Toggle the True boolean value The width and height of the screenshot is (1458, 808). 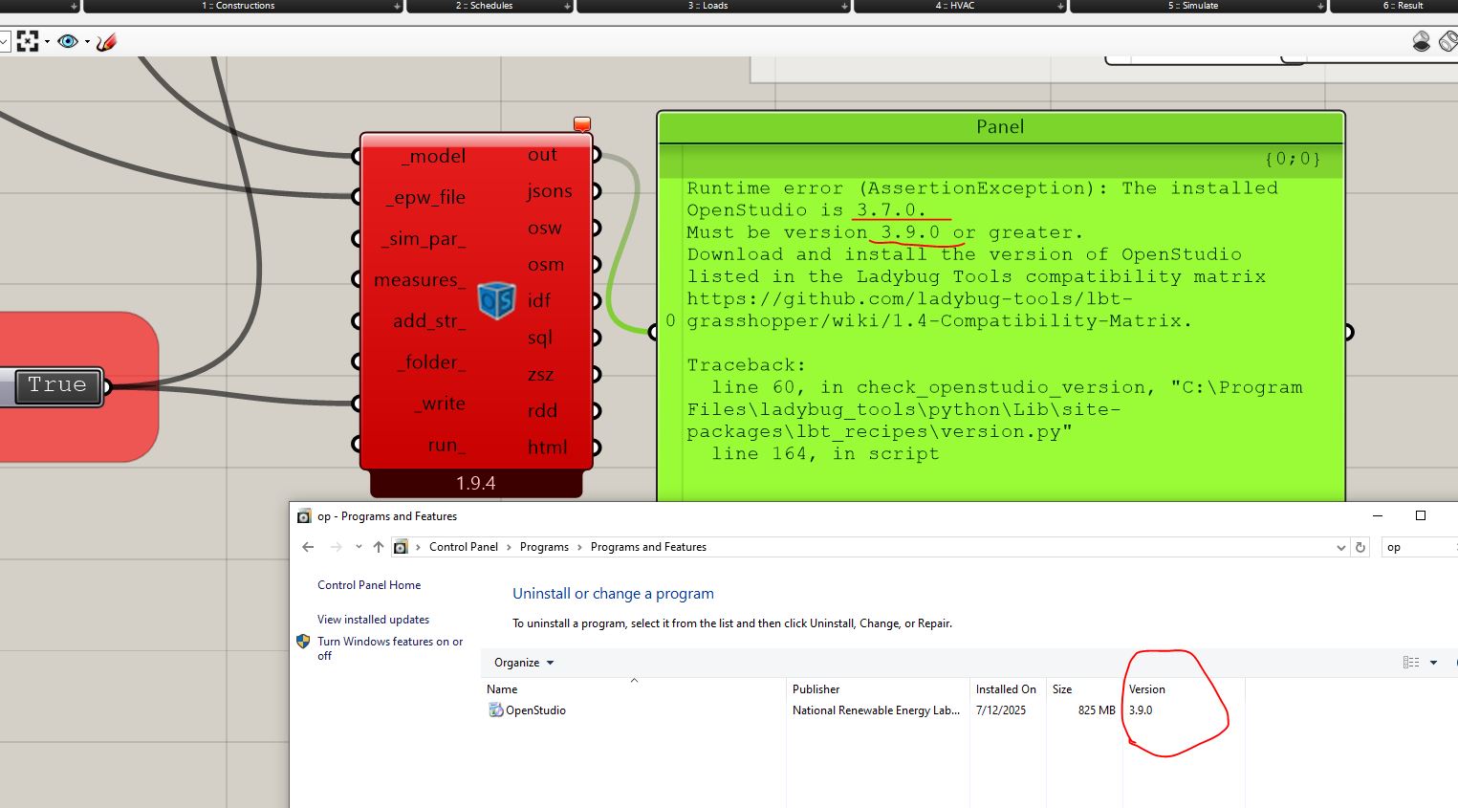click(x=57, y=385)
